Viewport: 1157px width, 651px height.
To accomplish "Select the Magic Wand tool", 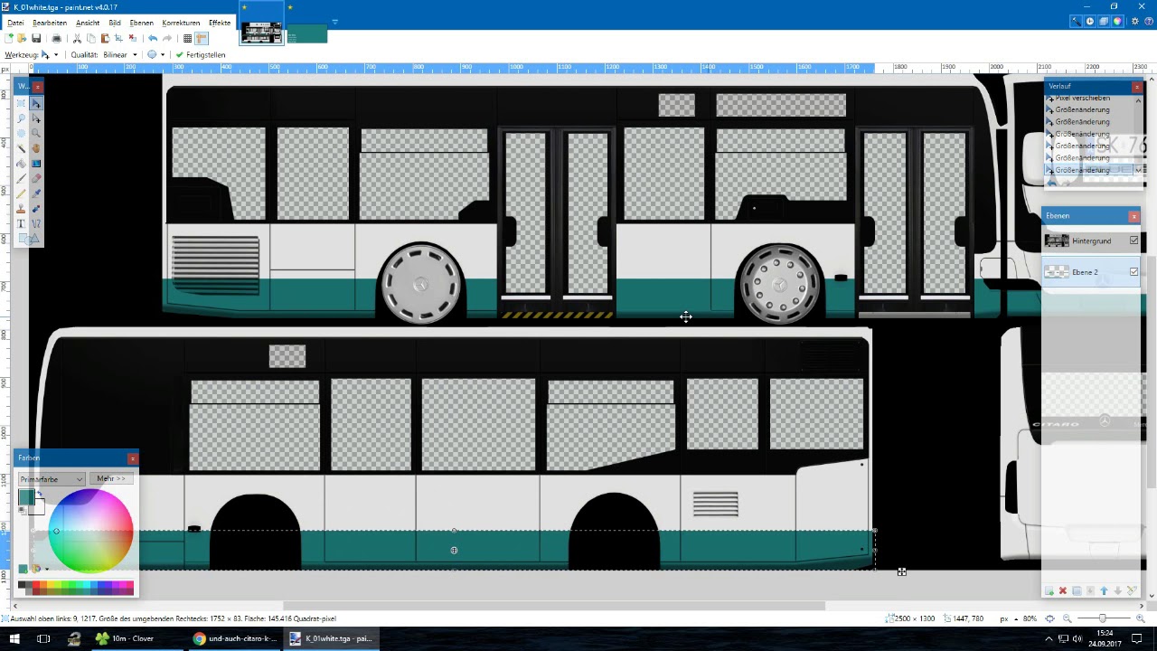I will [22, 148].
